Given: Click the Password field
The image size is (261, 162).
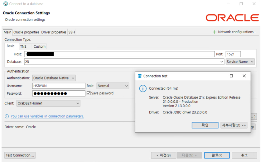Looking at the screenshot, I should [x=59, y=93].
